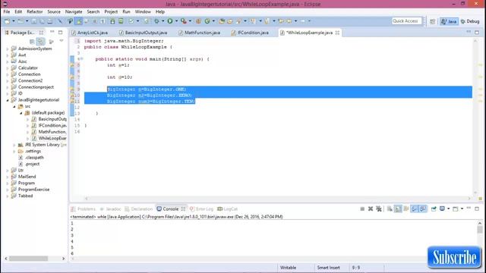Toggle Show Console When Standard Out Changes
486x273 pixels.
[415, 209]
